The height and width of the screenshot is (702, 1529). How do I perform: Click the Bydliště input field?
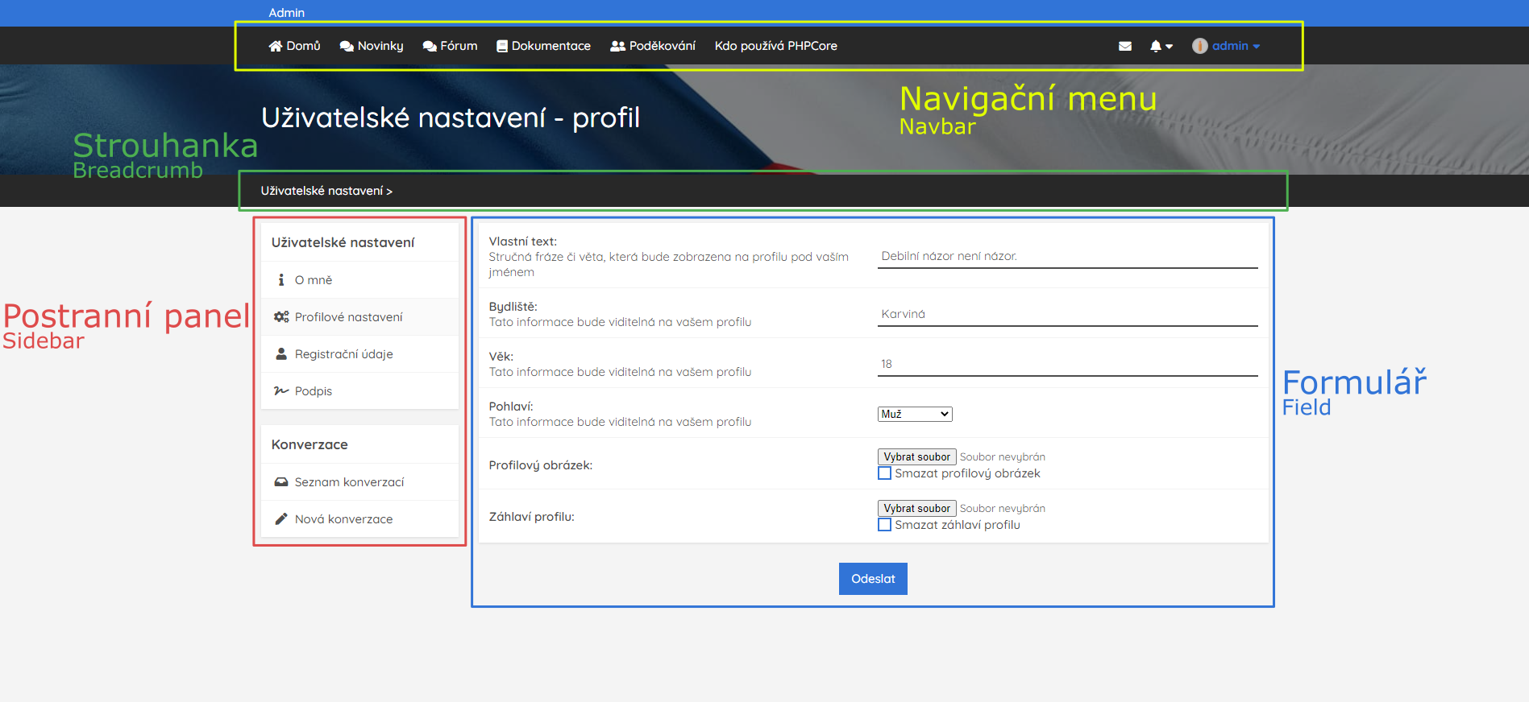1067,314
